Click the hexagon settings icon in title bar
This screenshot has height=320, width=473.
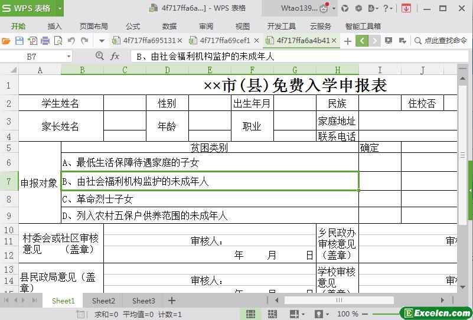pyautogui.click(x=358, y=8)
